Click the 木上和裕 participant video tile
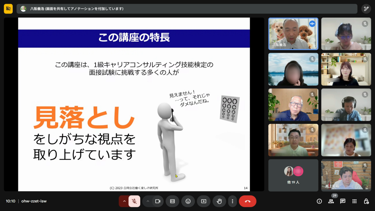Image resolution: width=375 pixels, height=211 pixels. [x=346, y=175]
